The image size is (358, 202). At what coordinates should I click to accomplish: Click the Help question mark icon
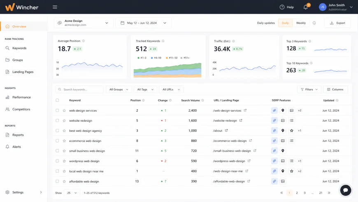point(282,7)
